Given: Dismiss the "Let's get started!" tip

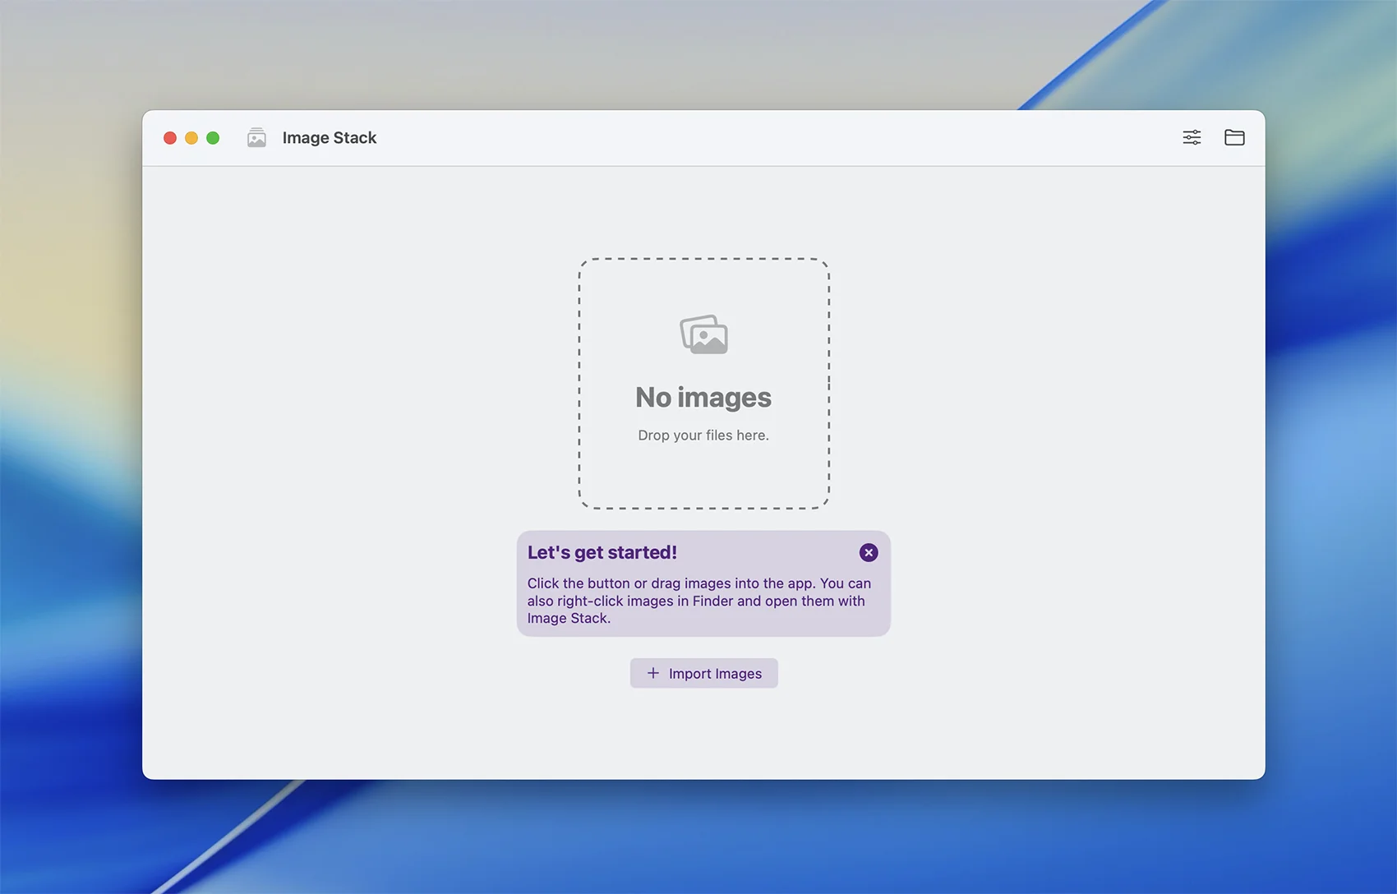Looking at the screenshot, I should [868, 553].
